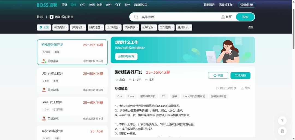The image size is (295, 140).
Task: Select the 全国 location filter
Action: 44,27
